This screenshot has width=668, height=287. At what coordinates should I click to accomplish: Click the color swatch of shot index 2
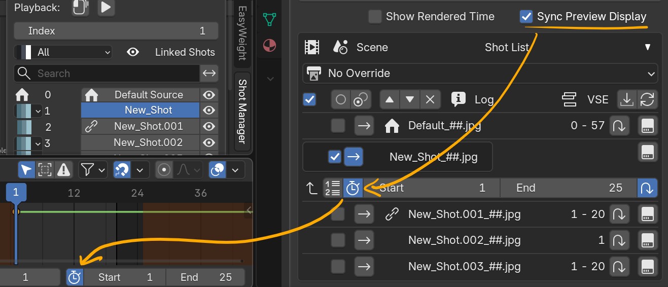(x=24, y=127)
